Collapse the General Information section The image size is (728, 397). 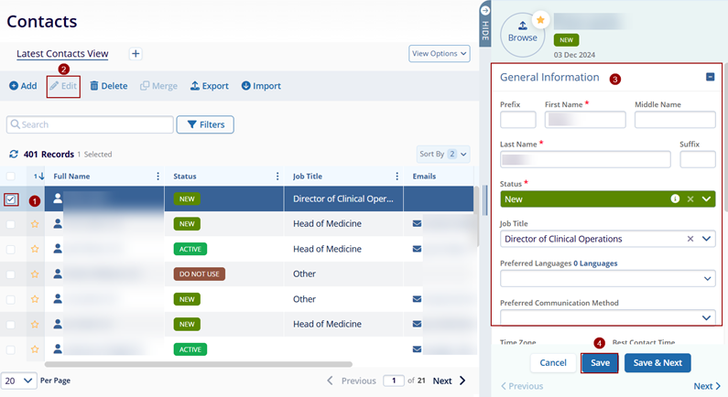click(711, 78)
